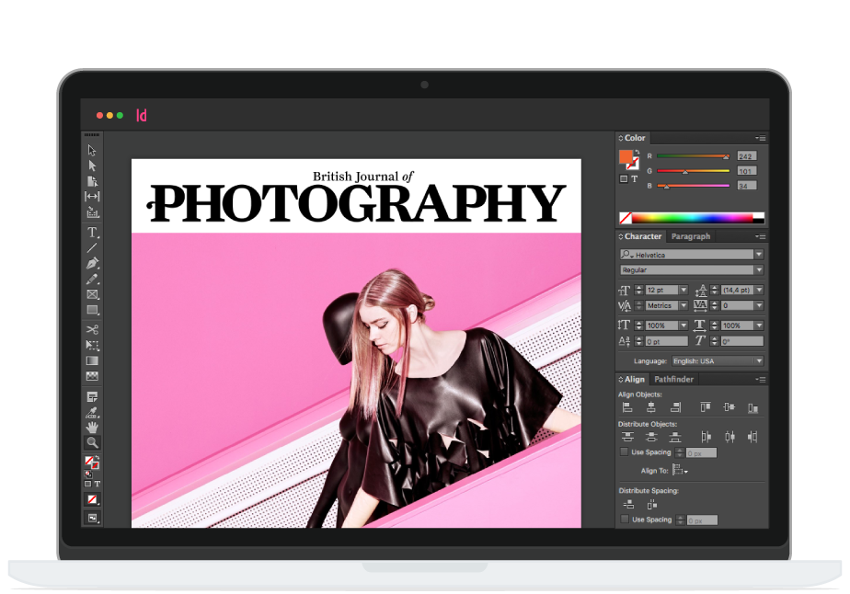
Task: Select the Gradient Swatch tool
Action: click(x=92, y=360)
